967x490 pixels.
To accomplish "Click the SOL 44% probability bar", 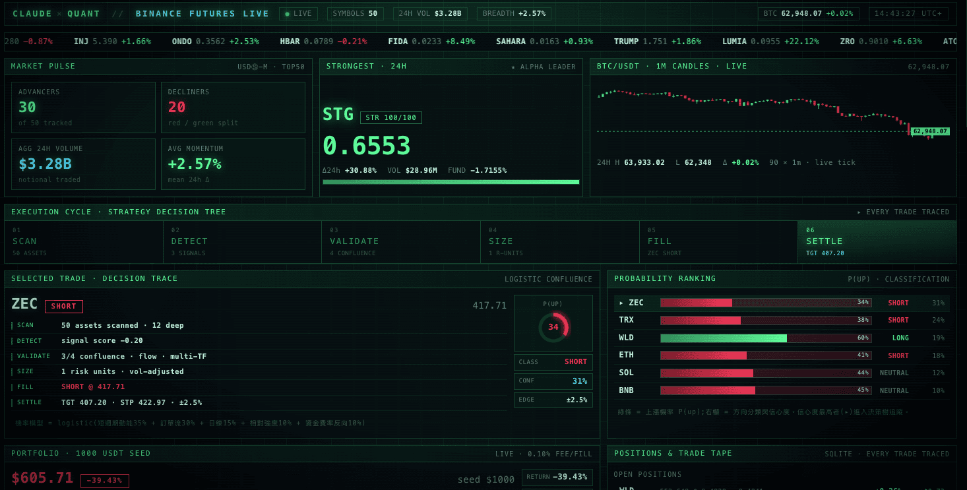I will tap(766, 373).
